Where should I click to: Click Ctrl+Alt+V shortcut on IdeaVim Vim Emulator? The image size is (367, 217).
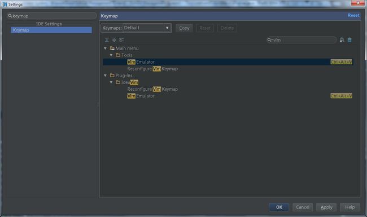point(341,96)
